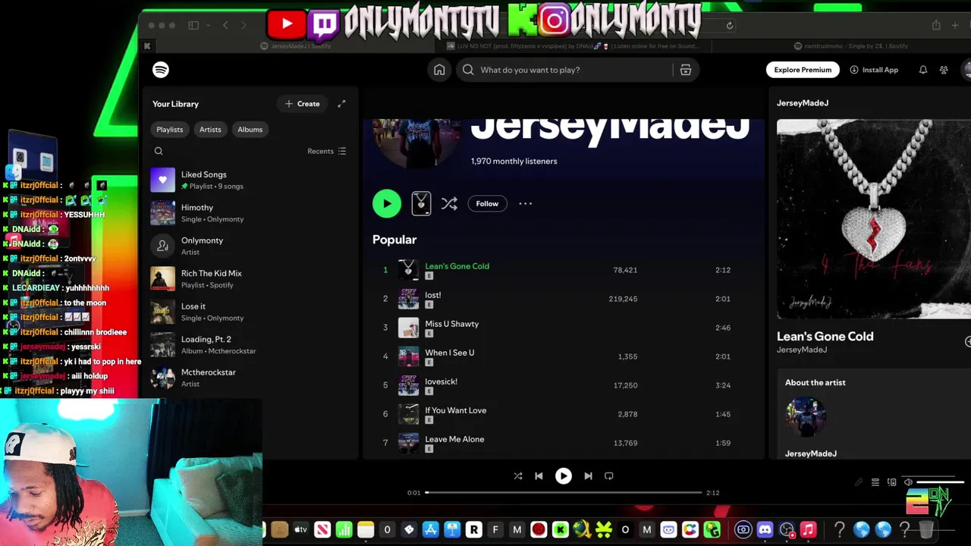Open lyrics microphone icon
The height and width of the screenshot is (546, 971).
pyautogui.click(x=859, y=482)
